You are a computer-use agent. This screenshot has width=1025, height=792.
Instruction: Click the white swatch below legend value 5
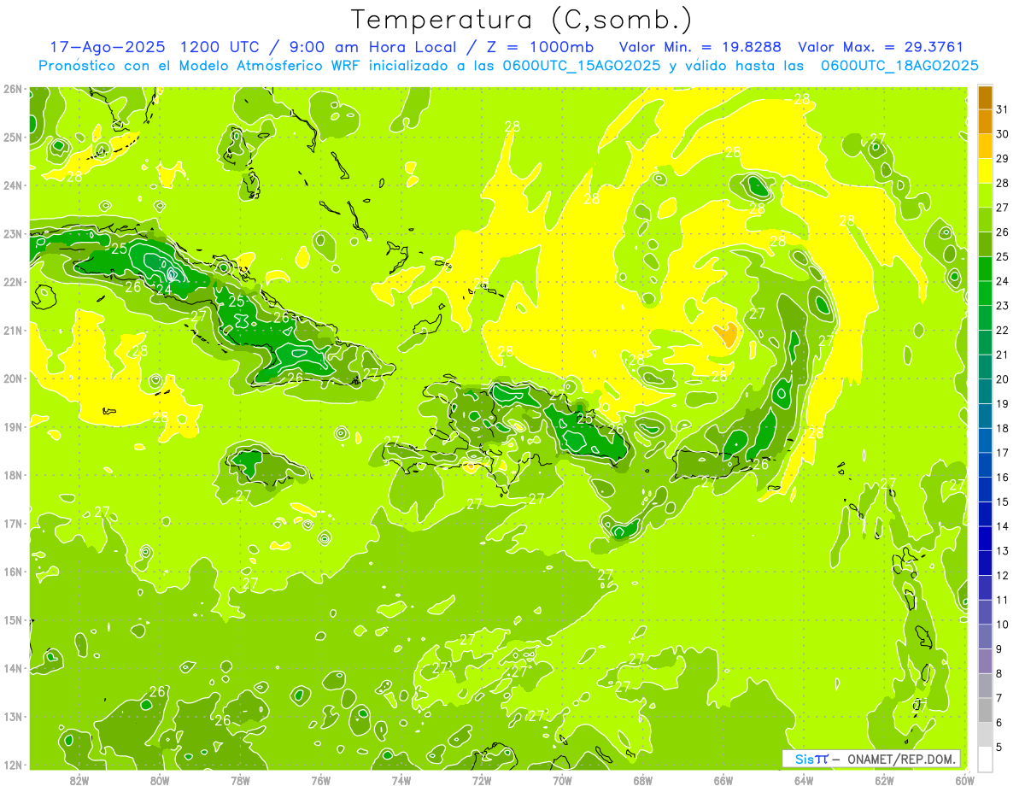click(x=985, y=759)
